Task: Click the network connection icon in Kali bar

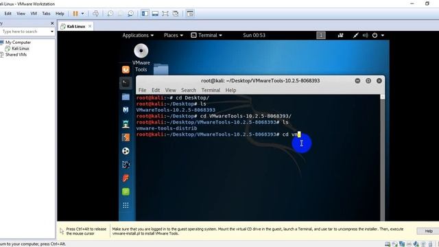Action: (x=355, y=35)
